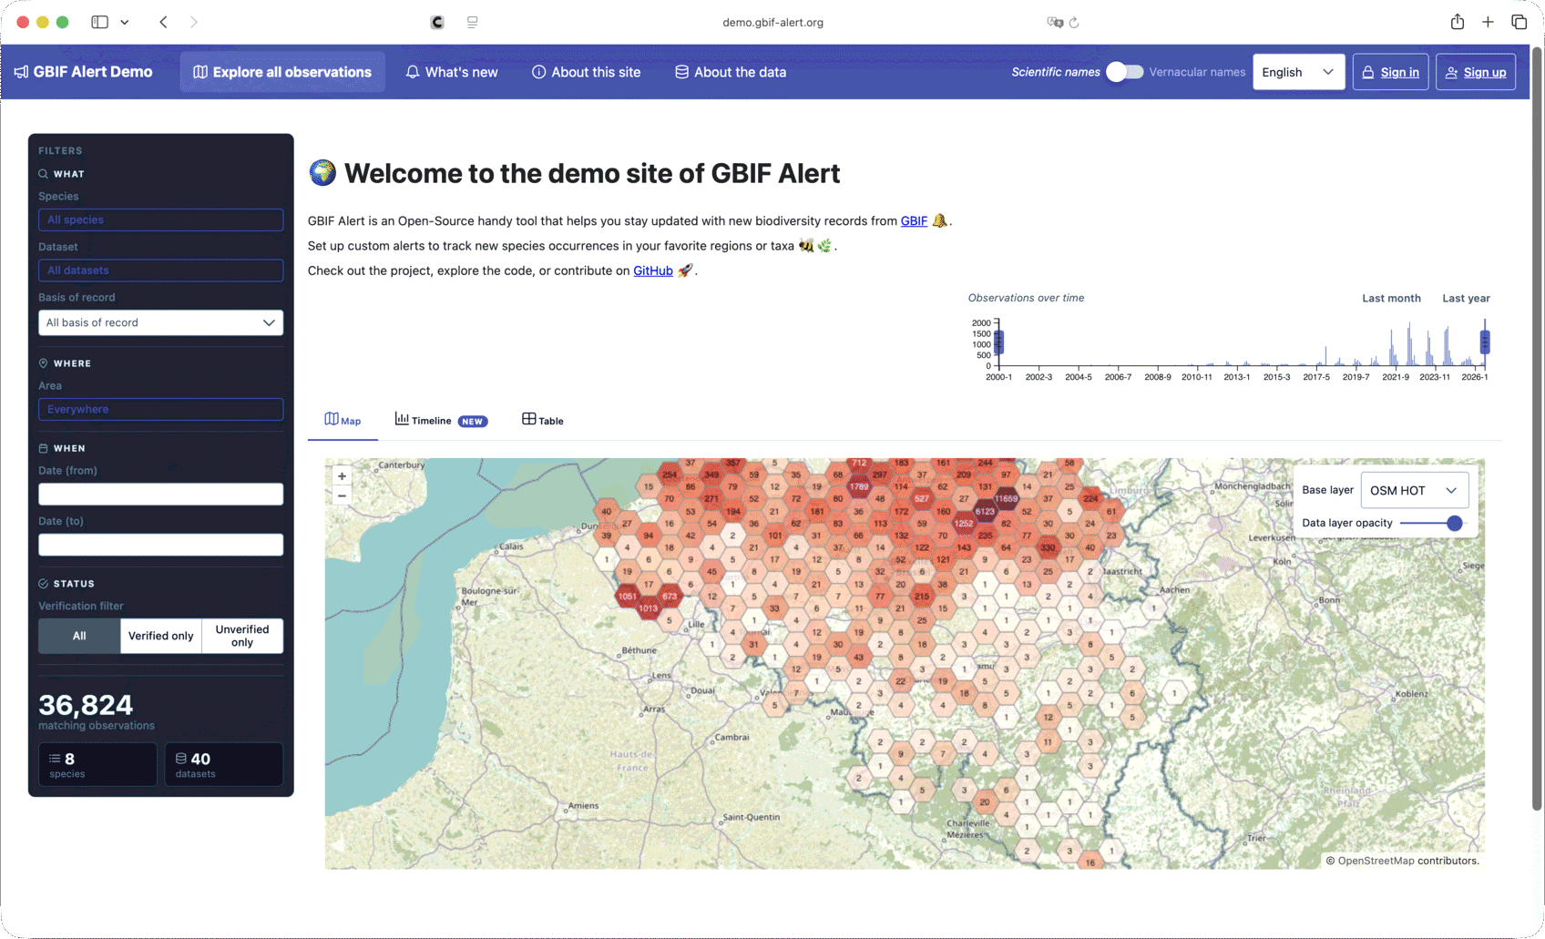The width and height of the screenshot is (1545, 939).
Task: Open the Base layer OSM HOT dropdown
Action: point(1414,490)
